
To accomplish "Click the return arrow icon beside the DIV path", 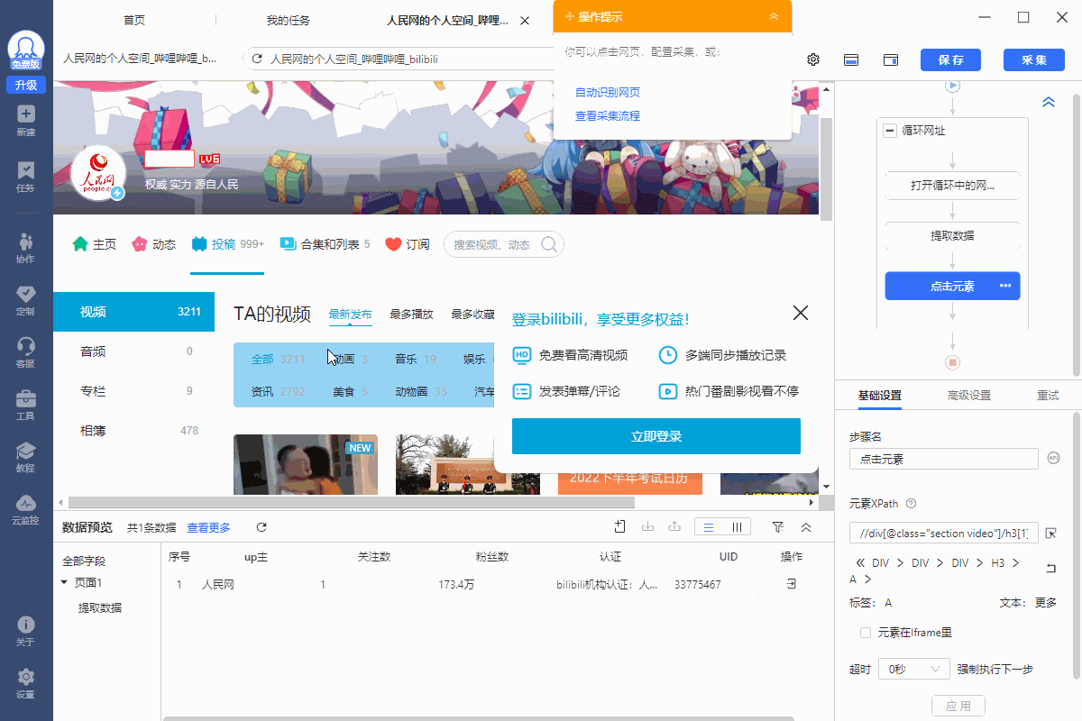I will (1050, 569).
